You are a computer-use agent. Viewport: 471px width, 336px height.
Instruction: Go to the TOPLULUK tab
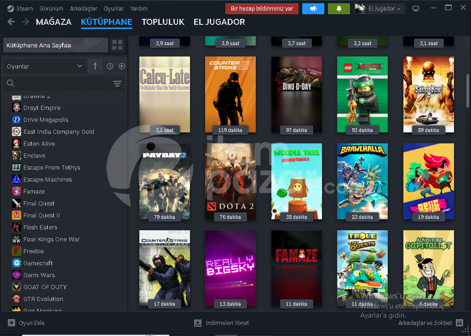[163, 22]
